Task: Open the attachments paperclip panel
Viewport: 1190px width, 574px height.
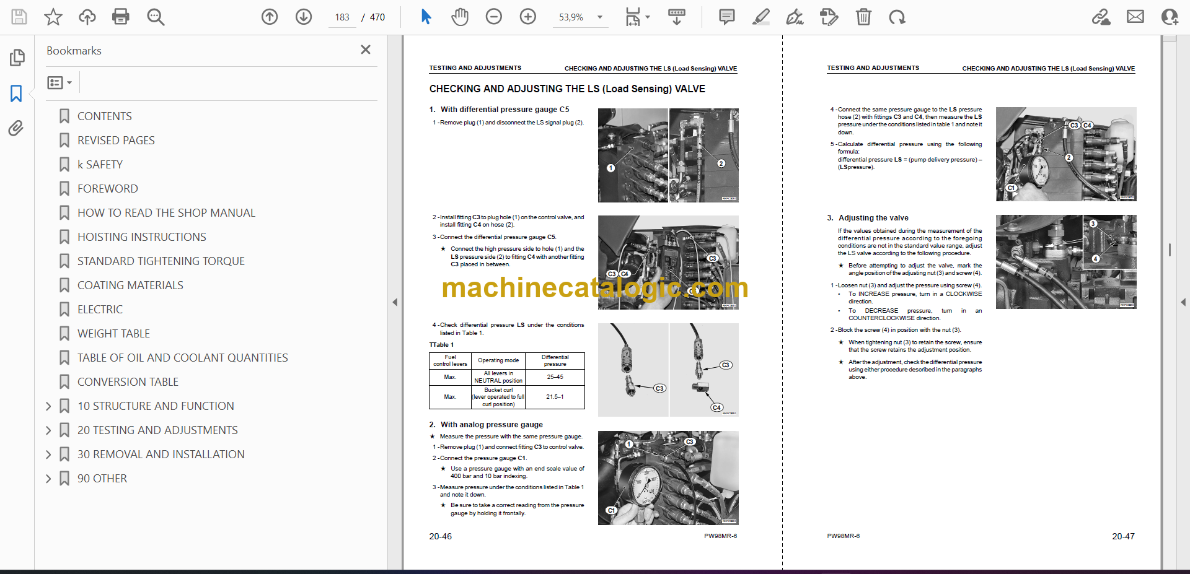Action: click(16, 128)
